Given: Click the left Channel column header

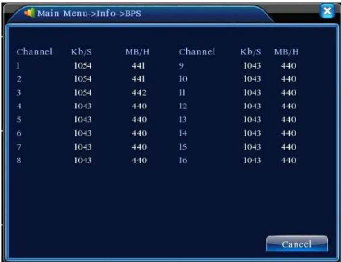Looking at the screenshot, I should [34, 52].
